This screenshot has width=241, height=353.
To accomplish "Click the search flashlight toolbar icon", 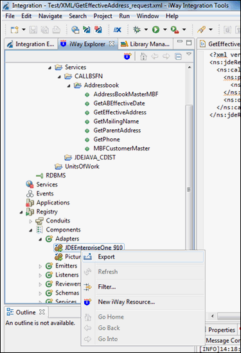I will [x=201, y=30].
